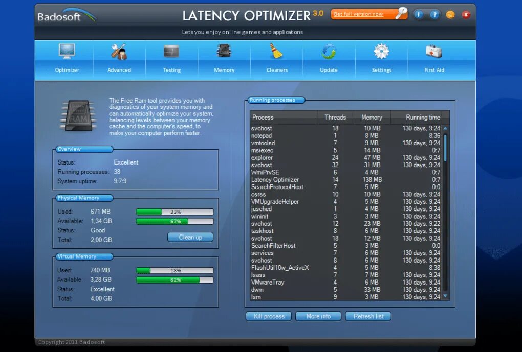Select the lsm process row
522x352 pixels.
tap(345, 297)
